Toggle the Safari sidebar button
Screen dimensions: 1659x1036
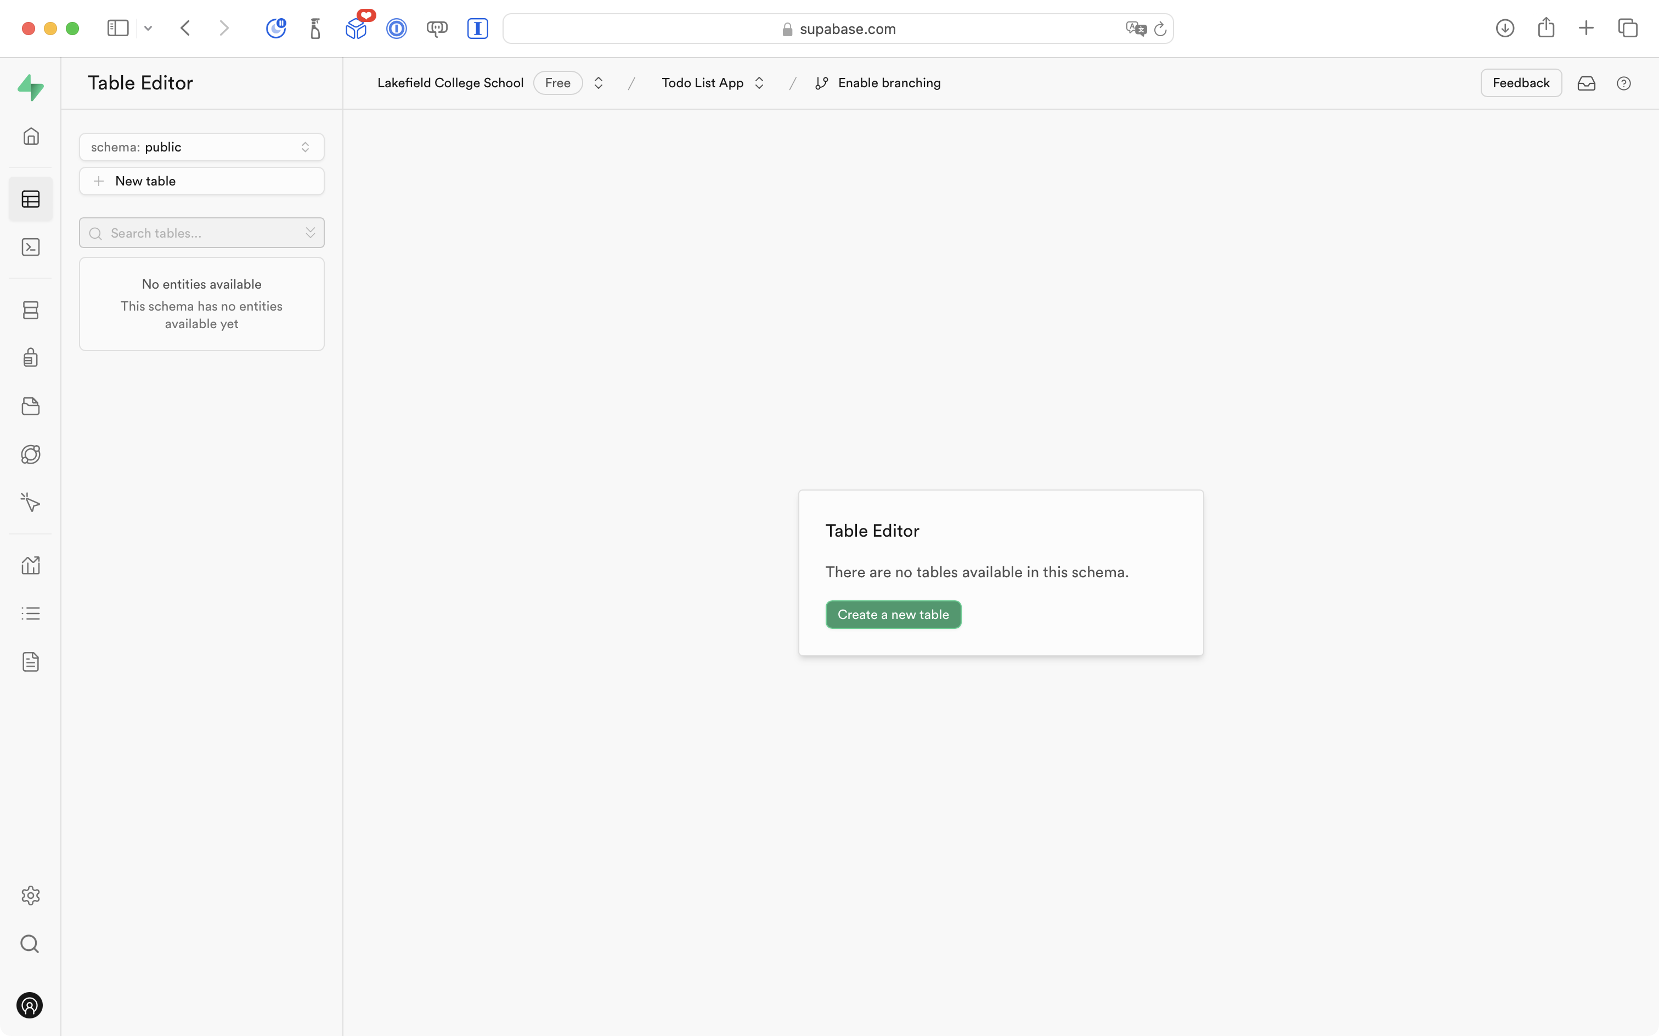pos(118,28)
